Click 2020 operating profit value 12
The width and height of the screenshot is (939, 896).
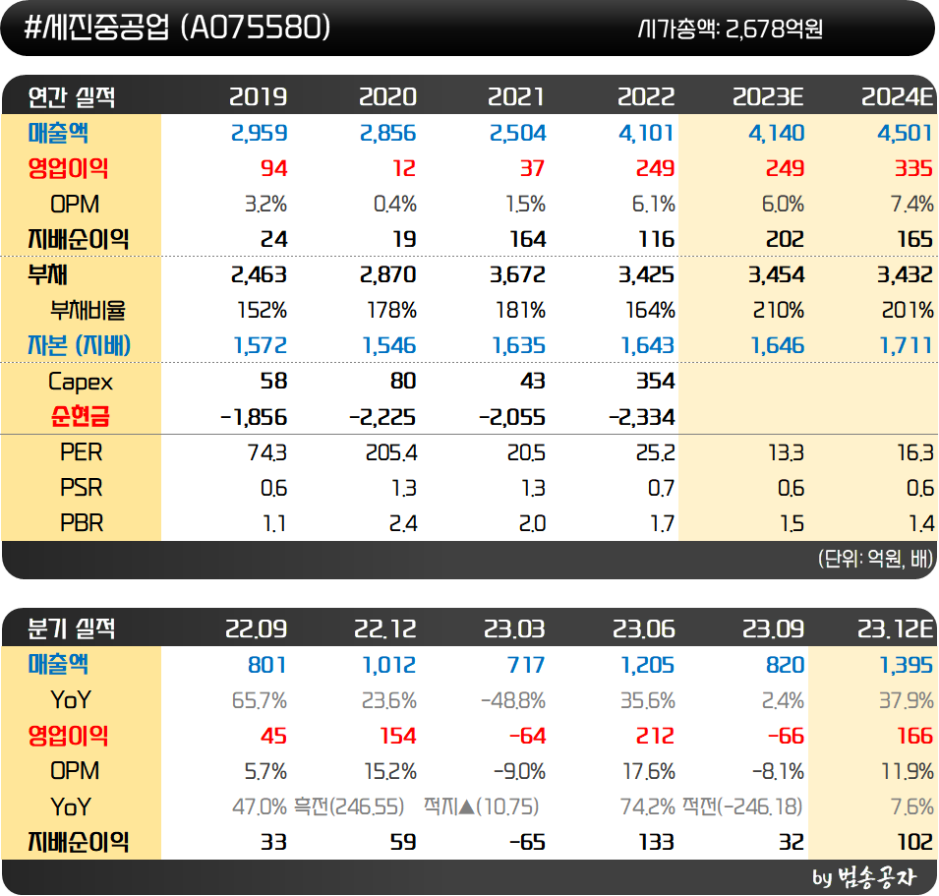[404, 168]
